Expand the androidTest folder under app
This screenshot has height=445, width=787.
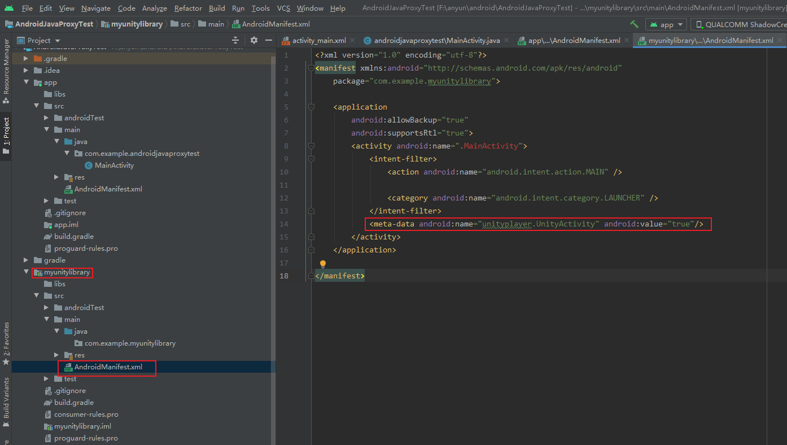click(x=47, y=118)
